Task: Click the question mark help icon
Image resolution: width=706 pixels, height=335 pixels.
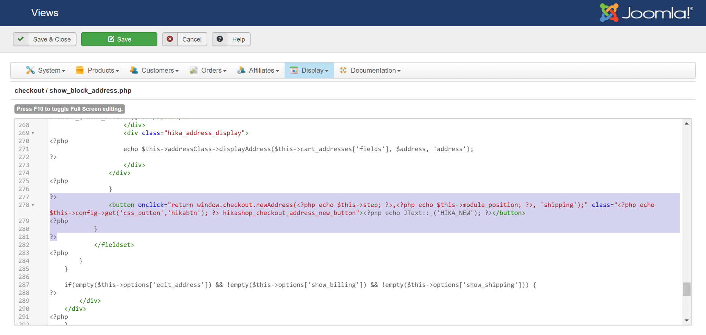Action: 220,39
